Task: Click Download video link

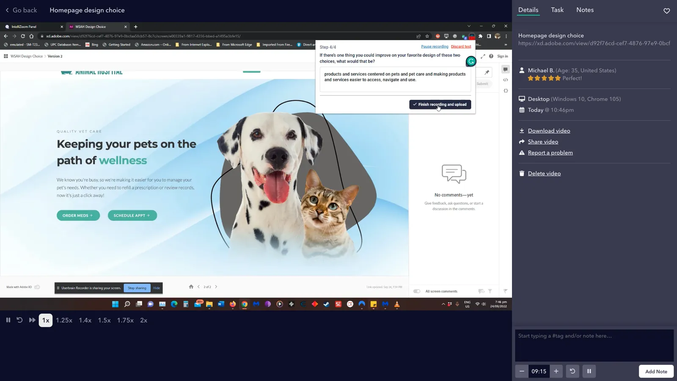Action: [x=549, y=131]
